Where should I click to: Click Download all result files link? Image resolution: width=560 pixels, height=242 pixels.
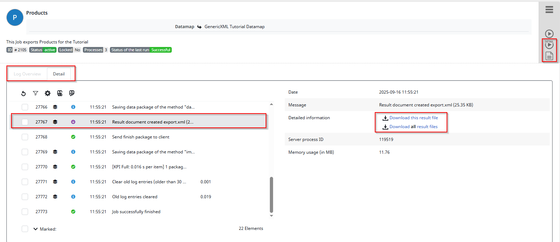point(413,127)
